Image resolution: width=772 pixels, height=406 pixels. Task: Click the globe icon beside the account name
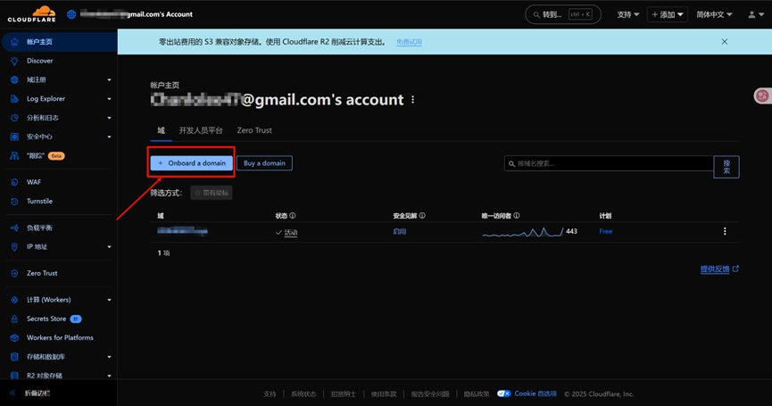[71, 14]
